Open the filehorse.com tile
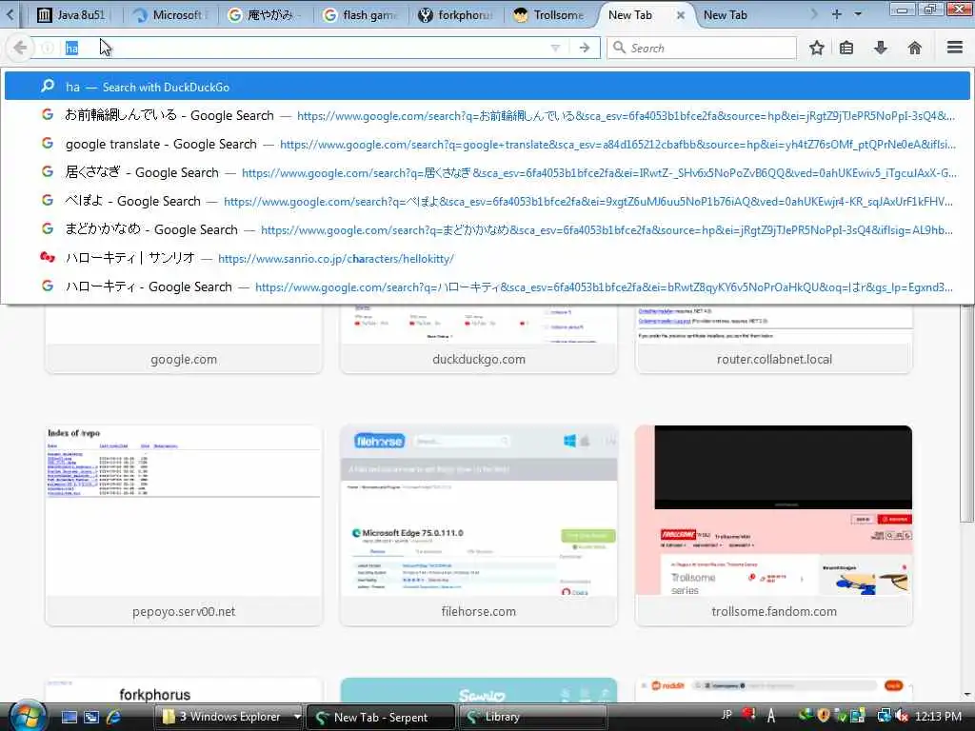 tap(479, 525)
